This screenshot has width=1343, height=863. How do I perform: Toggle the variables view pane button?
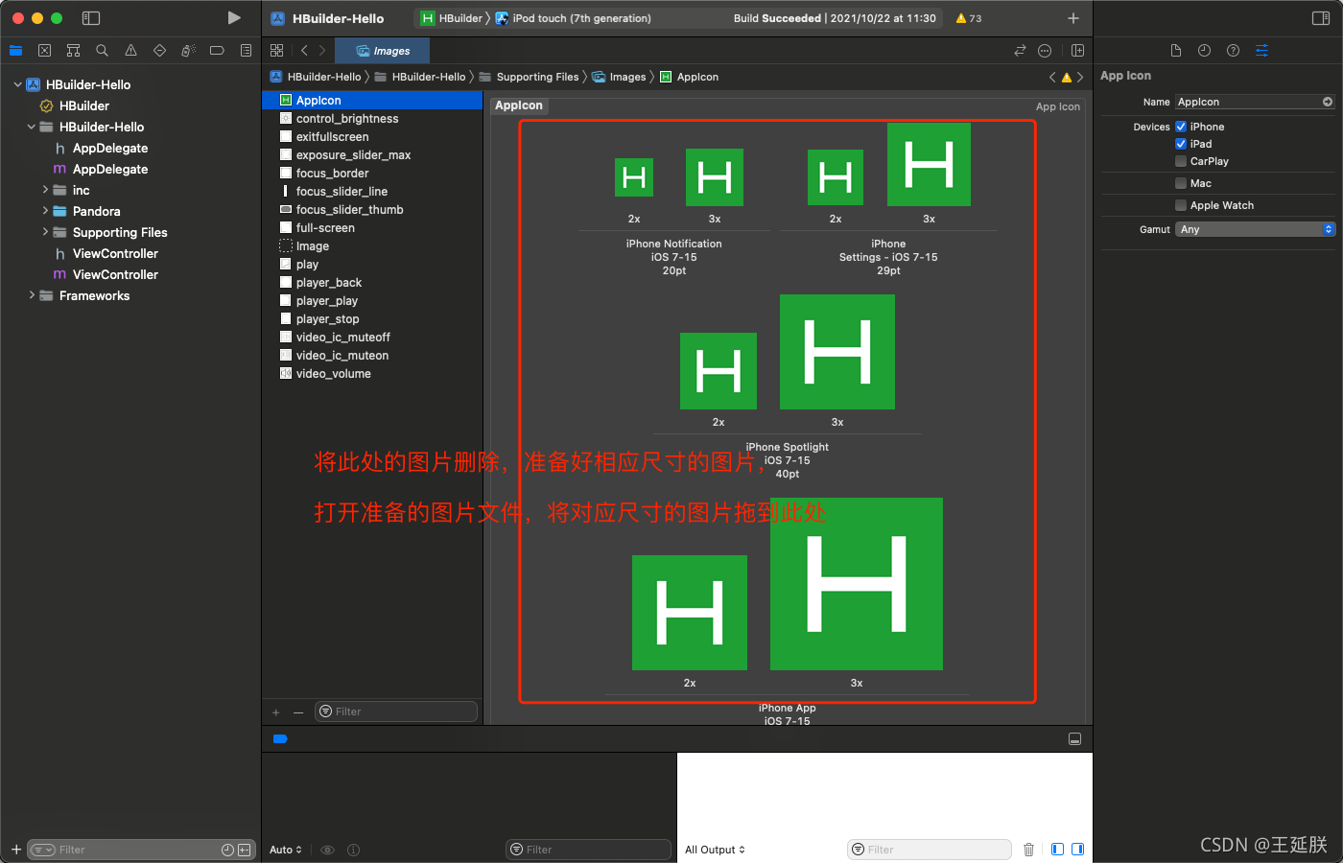tap(1057, 850)
